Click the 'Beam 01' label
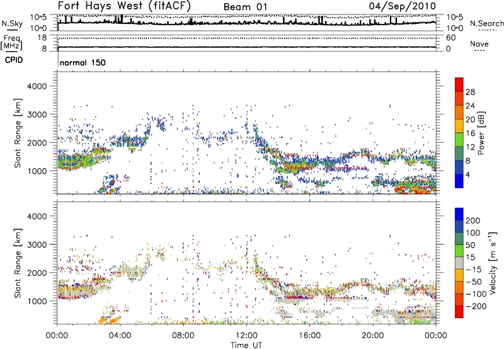 (x=245, y=7)
